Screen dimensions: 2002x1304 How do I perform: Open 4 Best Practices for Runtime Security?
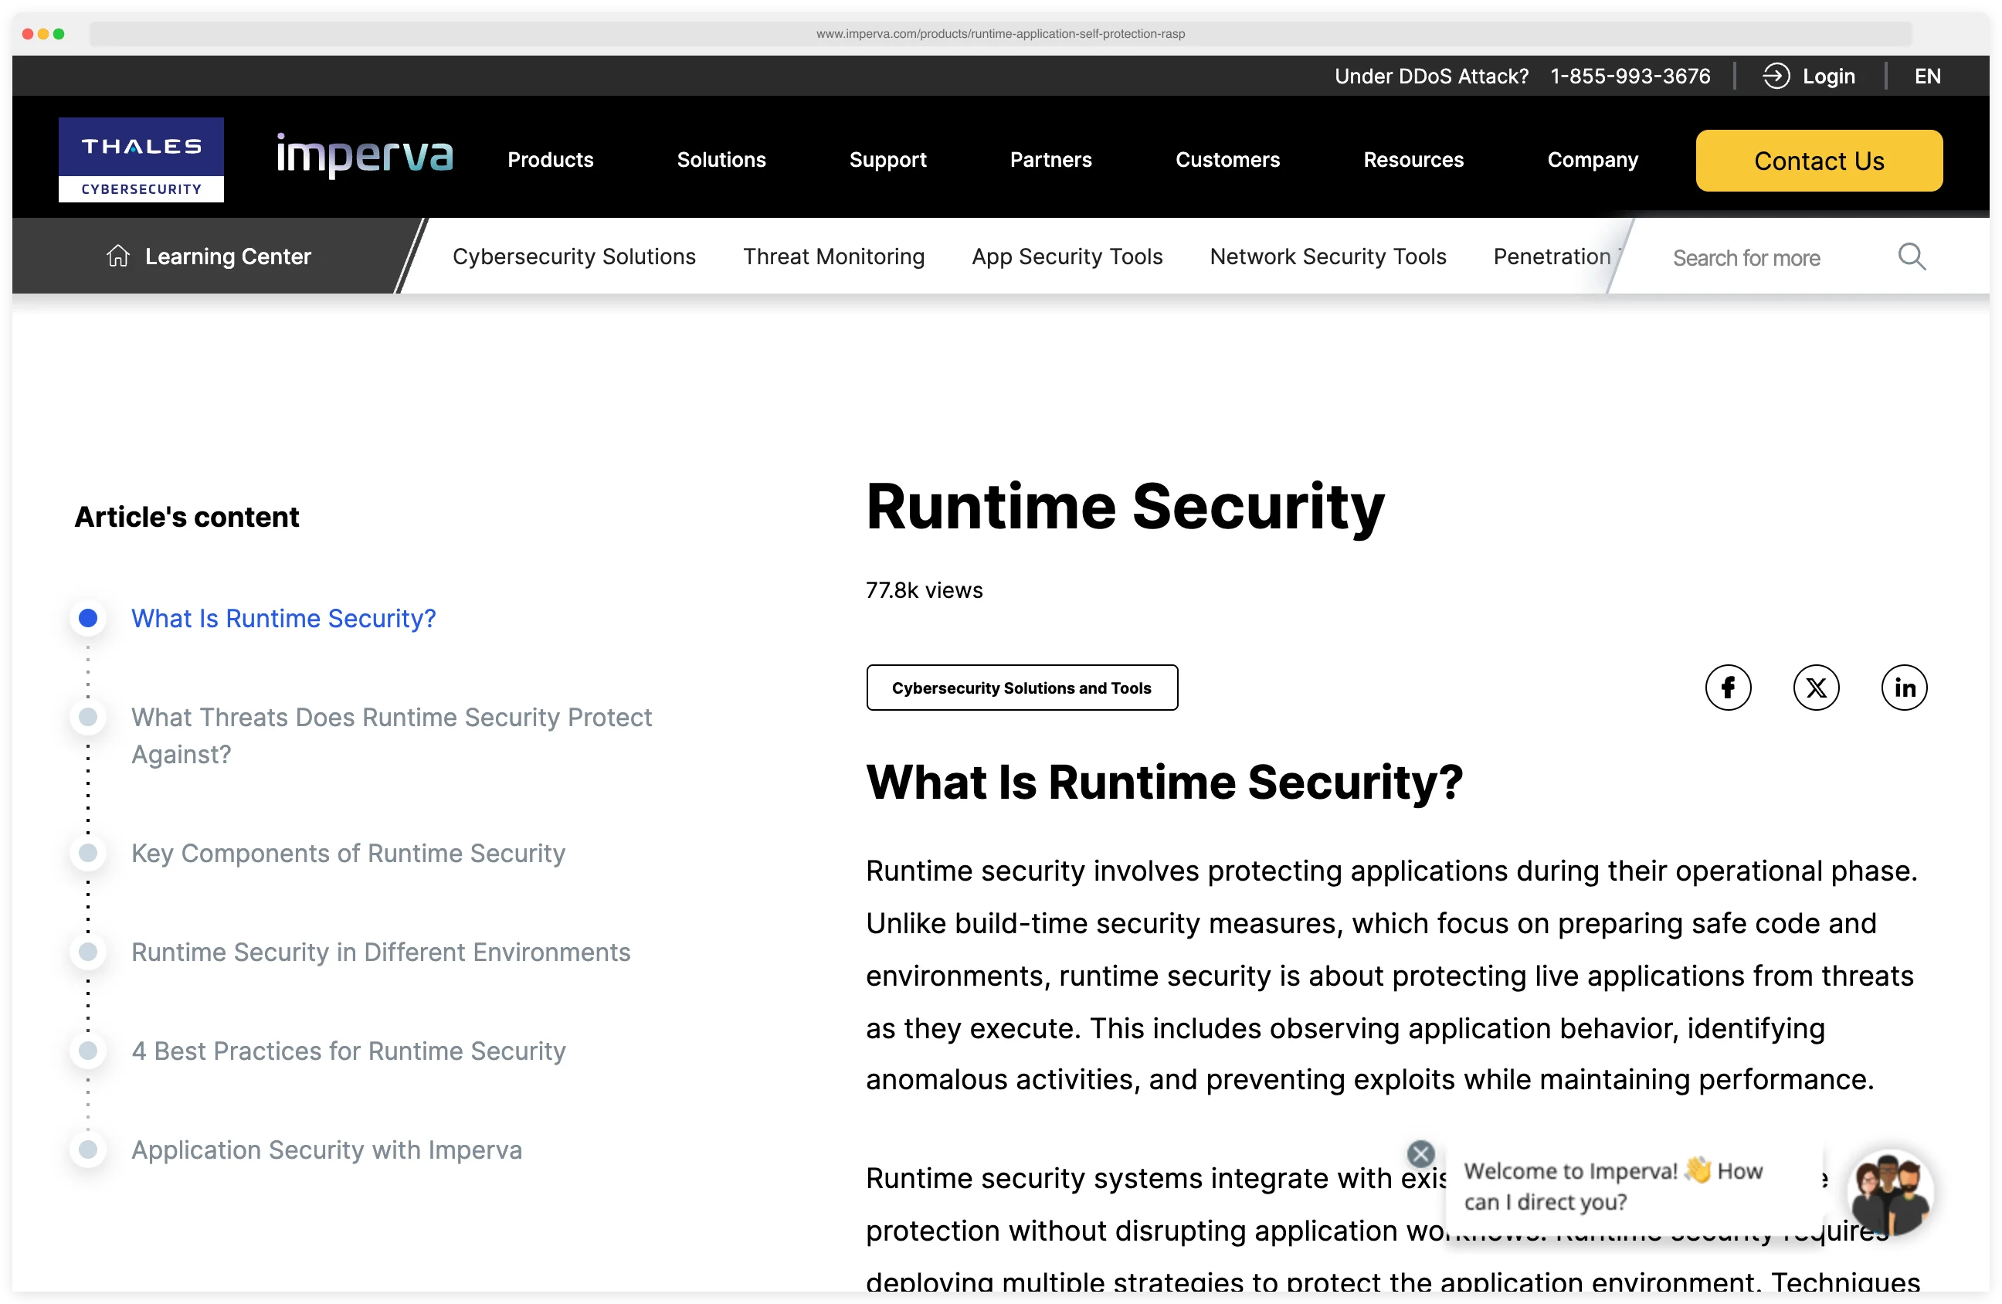(348, 1051)
